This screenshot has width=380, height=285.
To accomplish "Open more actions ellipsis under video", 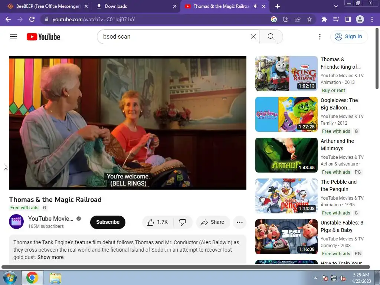I will [x=240, y=222].
